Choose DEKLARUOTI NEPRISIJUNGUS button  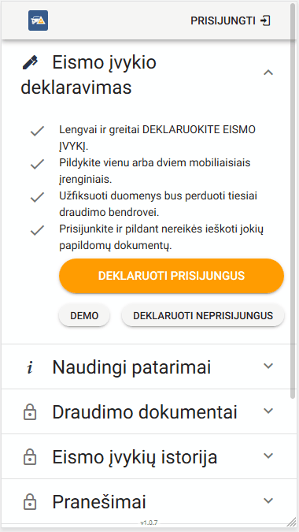tap(203, 315)
